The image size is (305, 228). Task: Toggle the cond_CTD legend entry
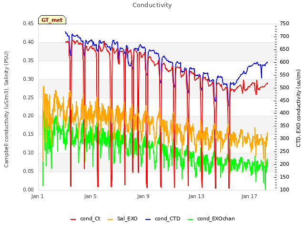click(x=163, y=218)
